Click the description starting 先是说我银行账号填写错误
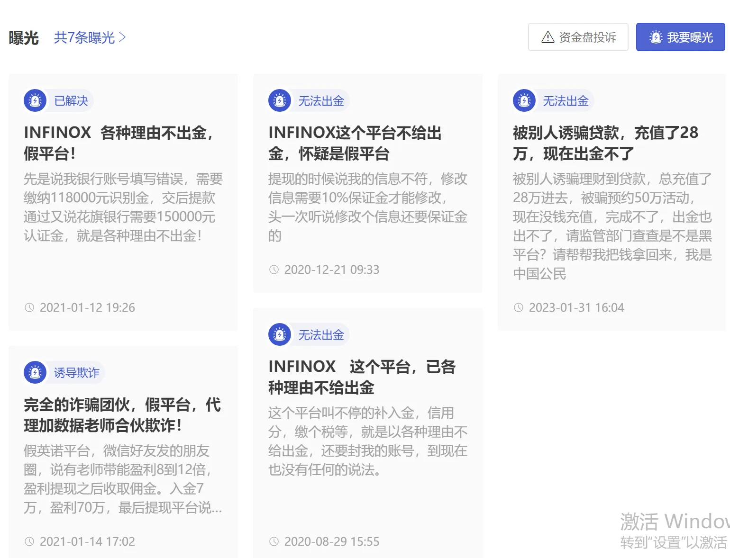The image size is (730, 558). [x=123, y=207]
